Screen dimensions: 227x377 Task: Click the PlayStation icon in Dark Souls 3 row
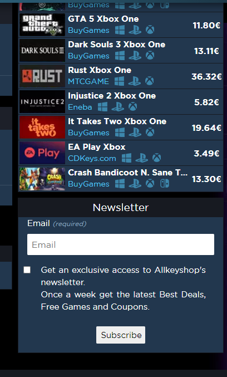[x=135, y=56]
